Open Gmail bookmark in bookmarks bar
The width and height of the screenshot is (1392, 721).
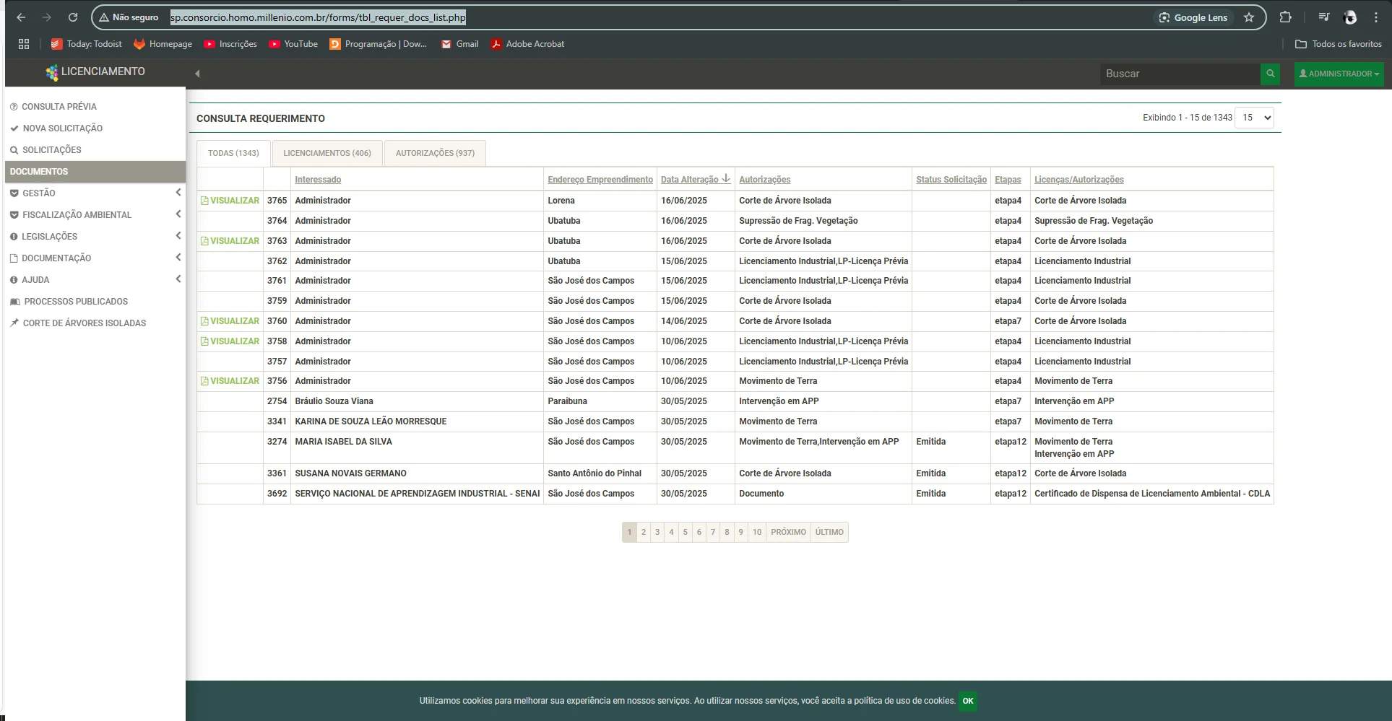pos(459,44)
